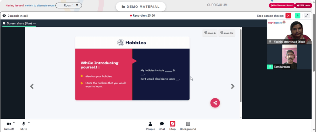The image size is (316, 132).
Task: Click switch to alternate room link
Action: pyautogui.click(x=40, y=6)
